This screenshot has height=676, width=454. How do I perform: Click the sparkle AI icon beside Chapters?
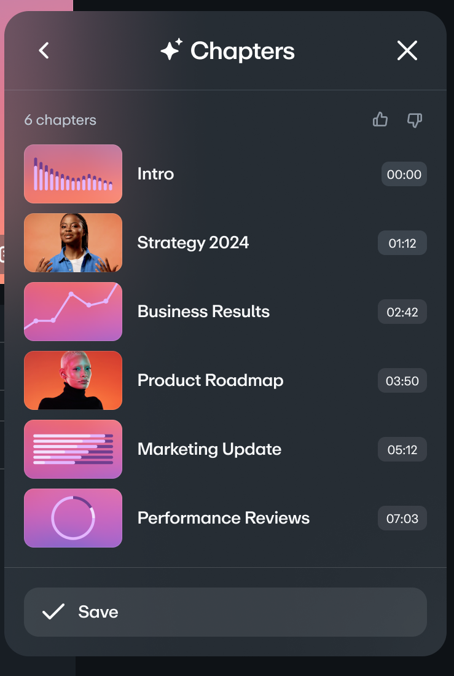click(x=171, y=50)
